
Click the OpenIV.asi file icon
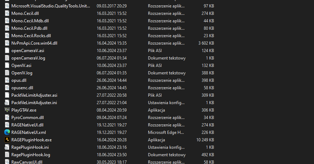7,65
